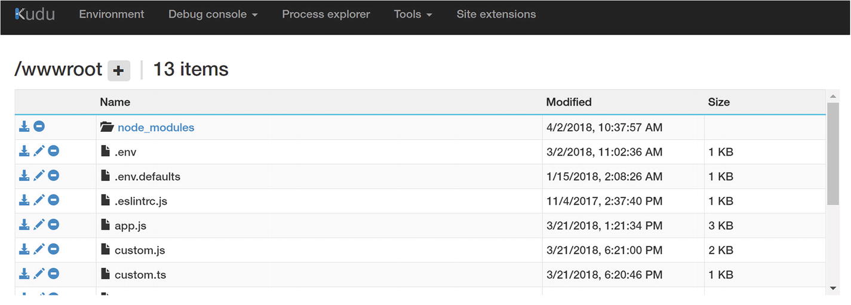This screenshot has height=305, width=851.
Task: Expand the Tools dropdown menu
Action: [413, 14]
